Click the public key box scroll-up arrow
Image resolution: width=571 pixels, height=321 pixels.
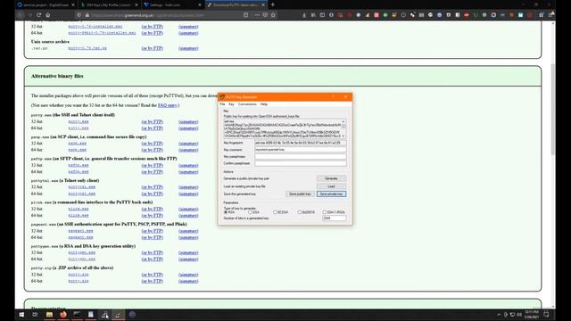[x=343, y=121]
